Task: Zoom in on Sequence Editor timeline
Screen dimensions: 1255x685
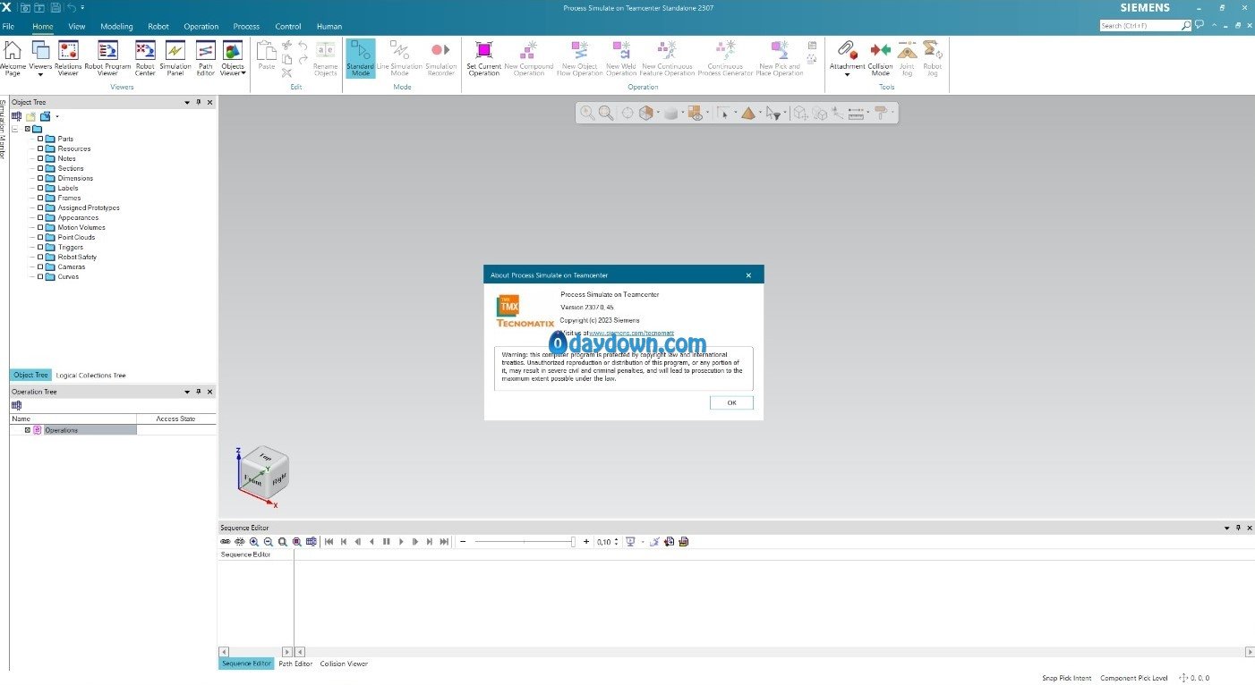Action: (x=254, y=542)
